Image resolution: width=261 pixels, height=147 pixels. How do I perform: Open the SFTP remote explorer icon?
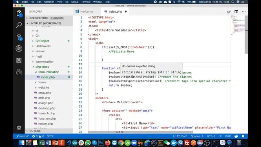[19, 72]
